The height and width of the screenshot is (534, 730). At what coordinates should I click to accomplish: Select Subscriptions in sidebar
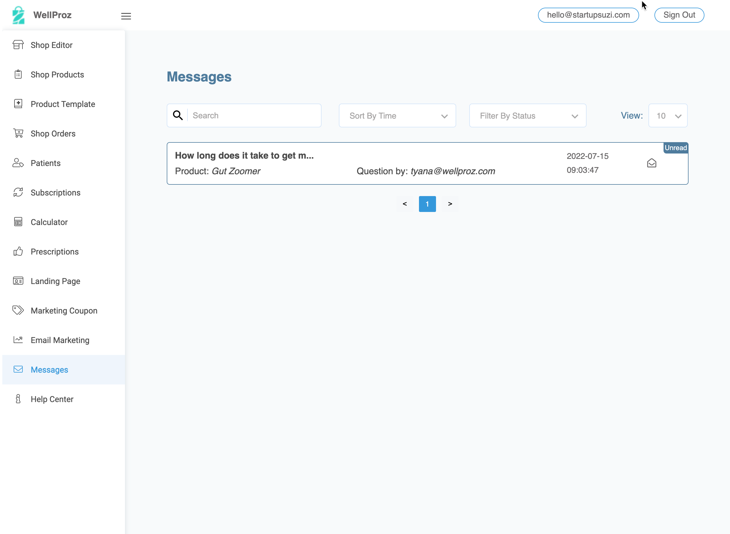coord(63,192)
